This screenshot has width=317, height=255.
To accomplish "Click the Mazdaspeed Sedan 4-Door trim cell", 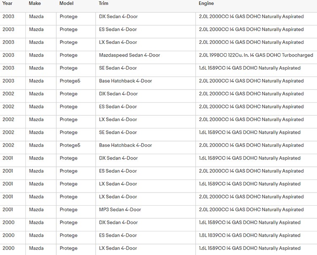I will point(129,55).
